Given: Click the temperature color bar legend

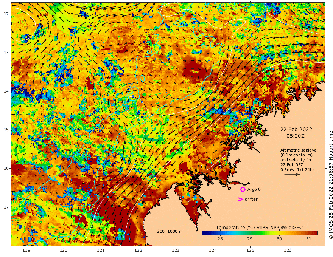Looking at the screenshot, I should pos(260,233).
